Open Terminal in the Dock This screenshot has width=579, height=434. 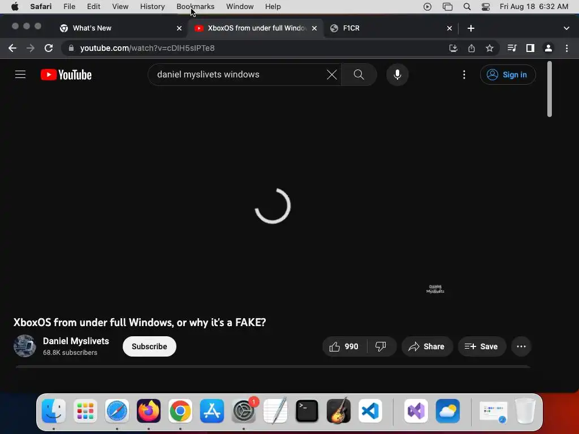click(307, 411)
